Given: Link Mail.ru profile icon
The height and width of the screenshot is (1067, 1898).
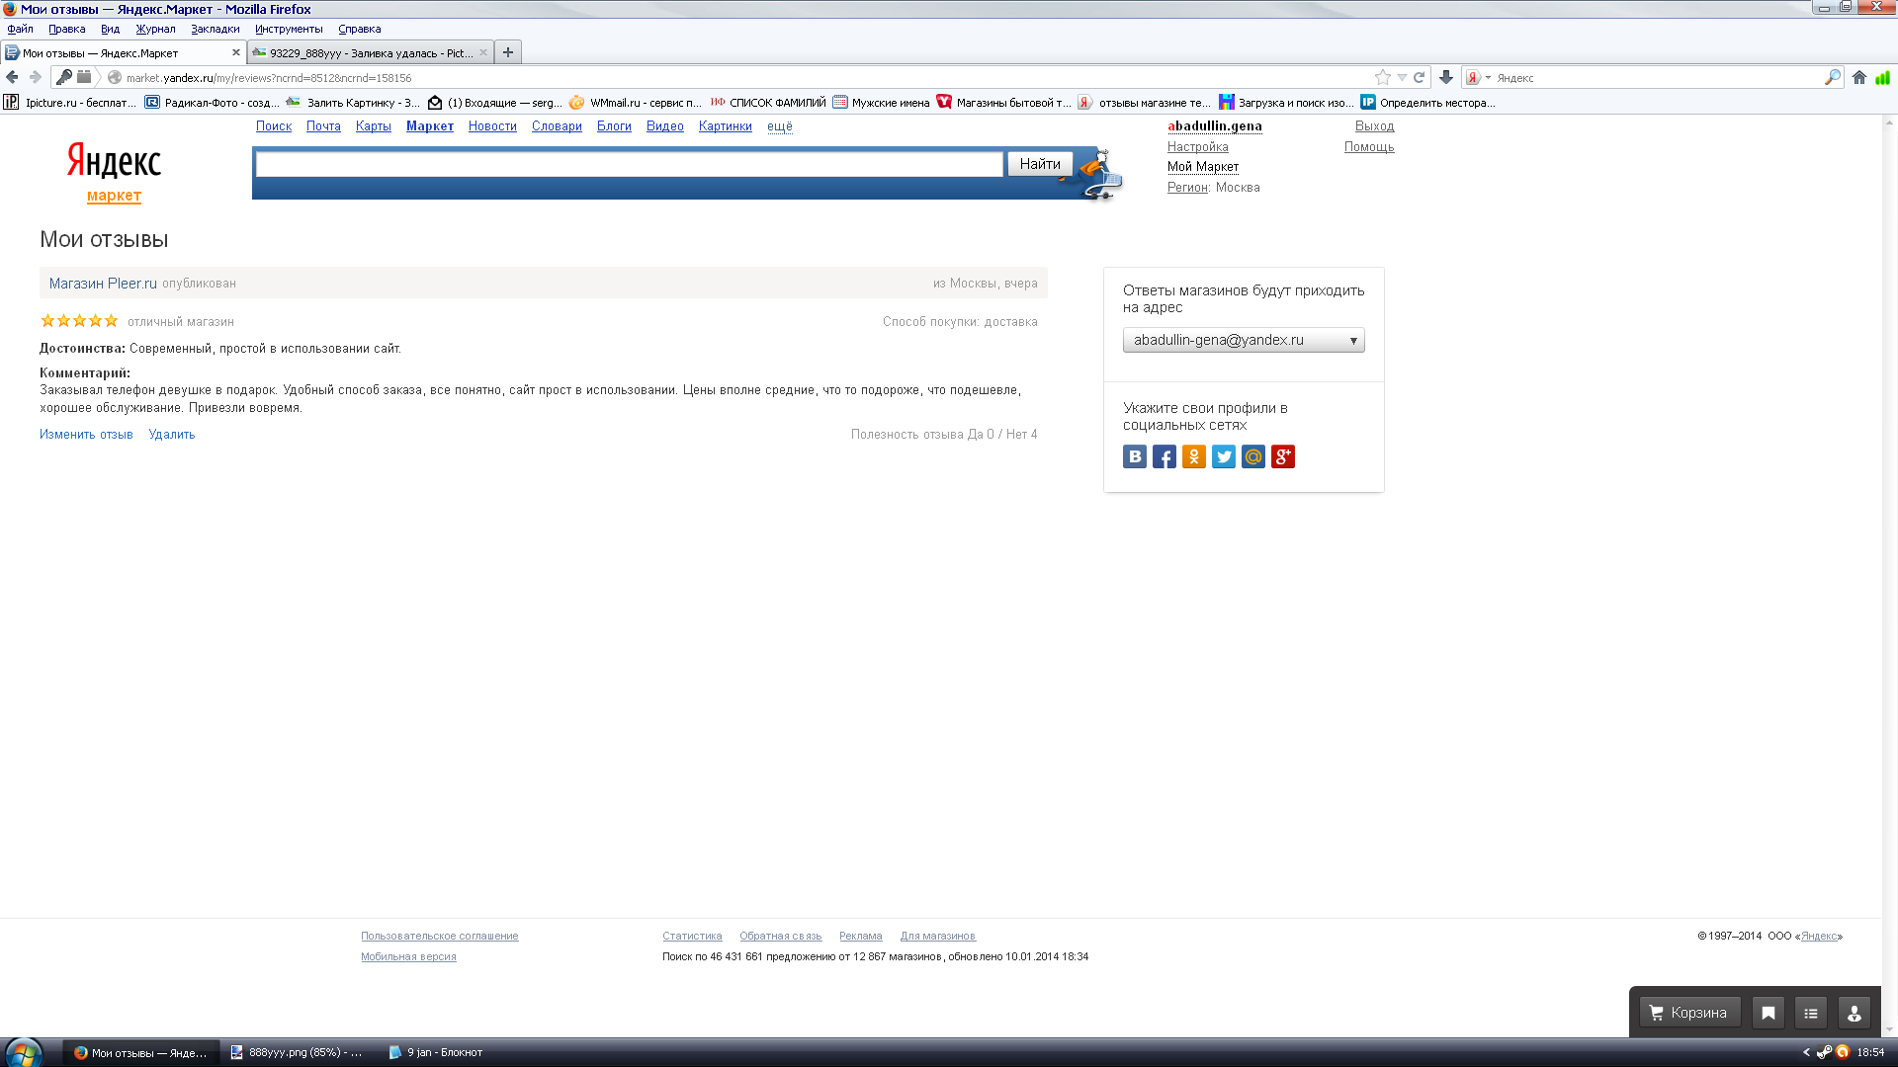Looking at the screenshot, I should point(1253,456).
